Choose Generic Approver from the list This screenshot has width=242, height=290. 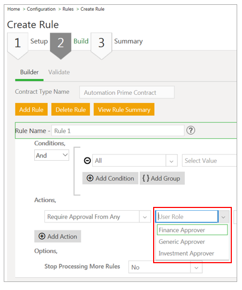pyautogui.click(x=192, y=242)
